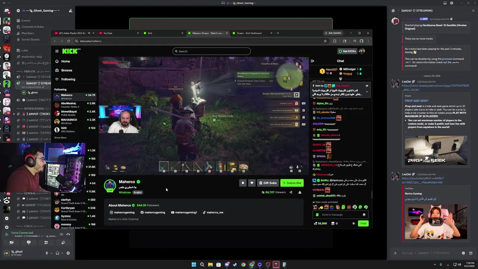Open a new browser tab

click(278, 33)
